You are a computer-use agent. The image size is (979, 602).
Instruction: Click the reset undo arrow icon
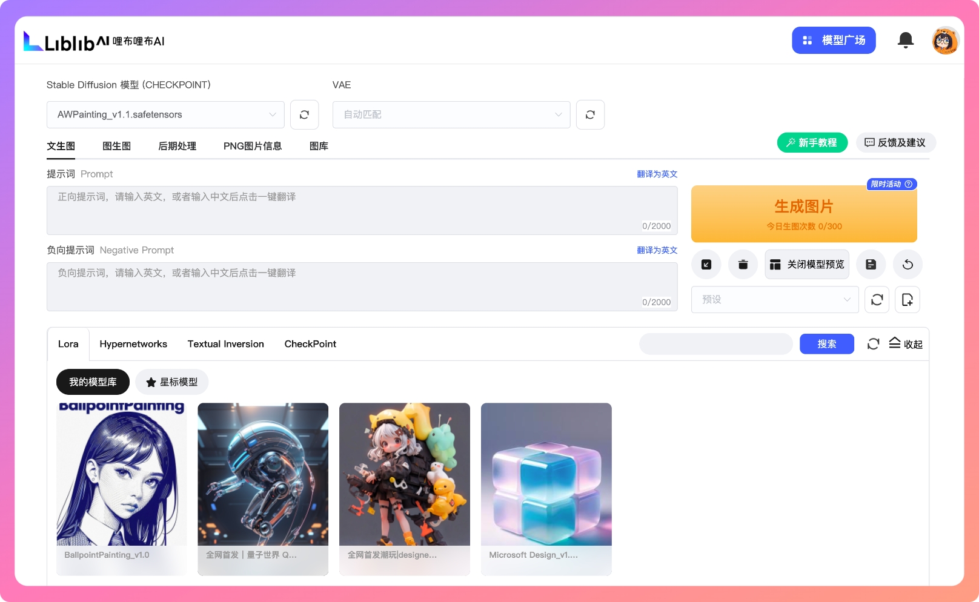(x=908, y=264)
